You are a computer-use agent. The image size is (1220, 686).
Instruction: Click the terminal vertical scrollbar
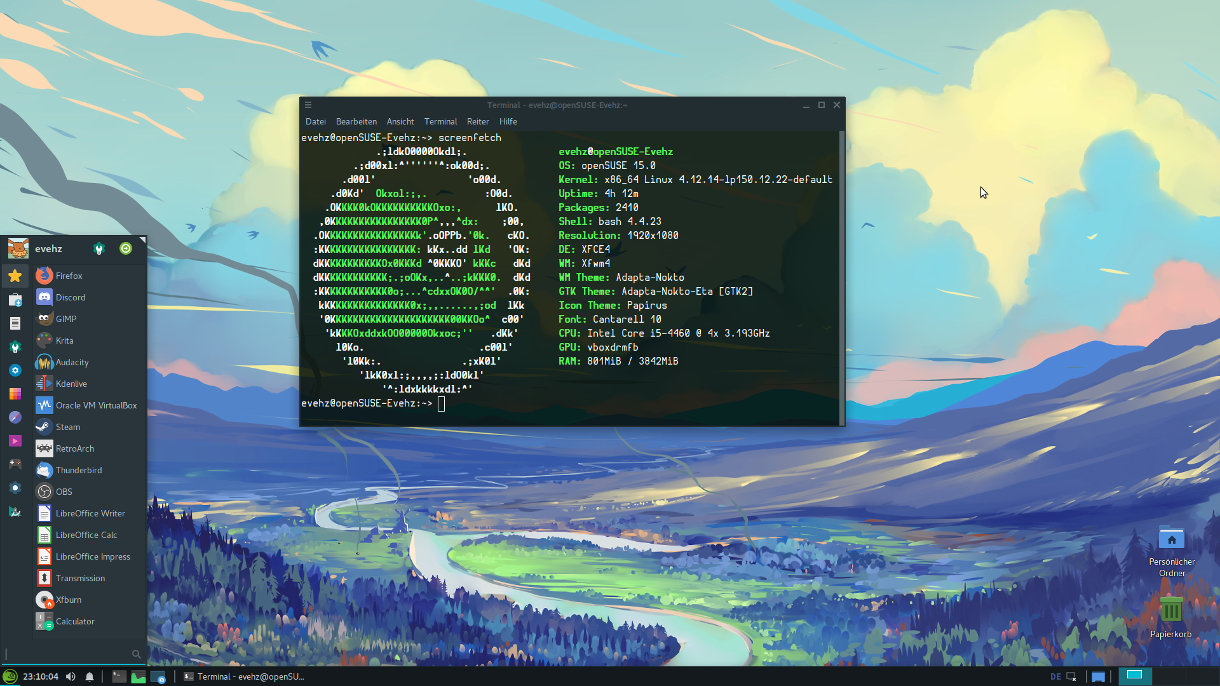tap(842, 278)
